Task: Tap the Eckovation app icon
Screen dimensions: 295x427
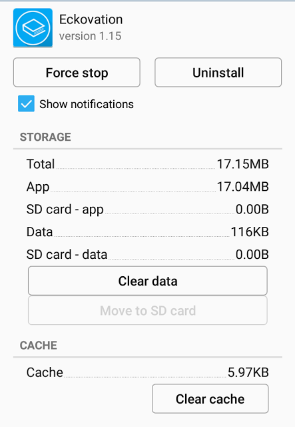Action: (x=33, y=28)
